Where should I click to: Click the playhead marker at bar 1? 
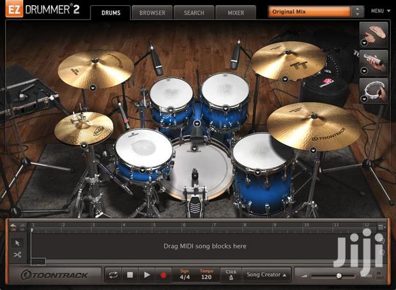tap(32, 230)
